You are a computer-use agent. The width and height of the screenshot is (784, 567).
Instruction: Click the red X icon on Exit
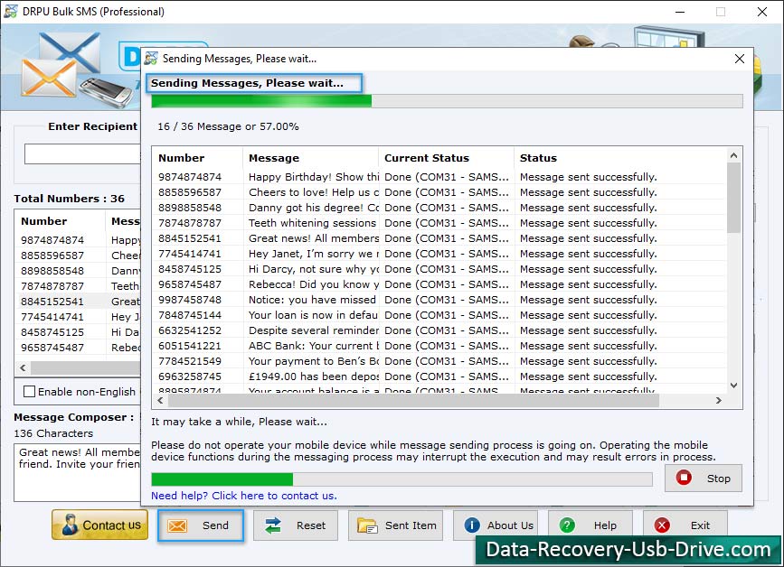[x=662, y=525]
